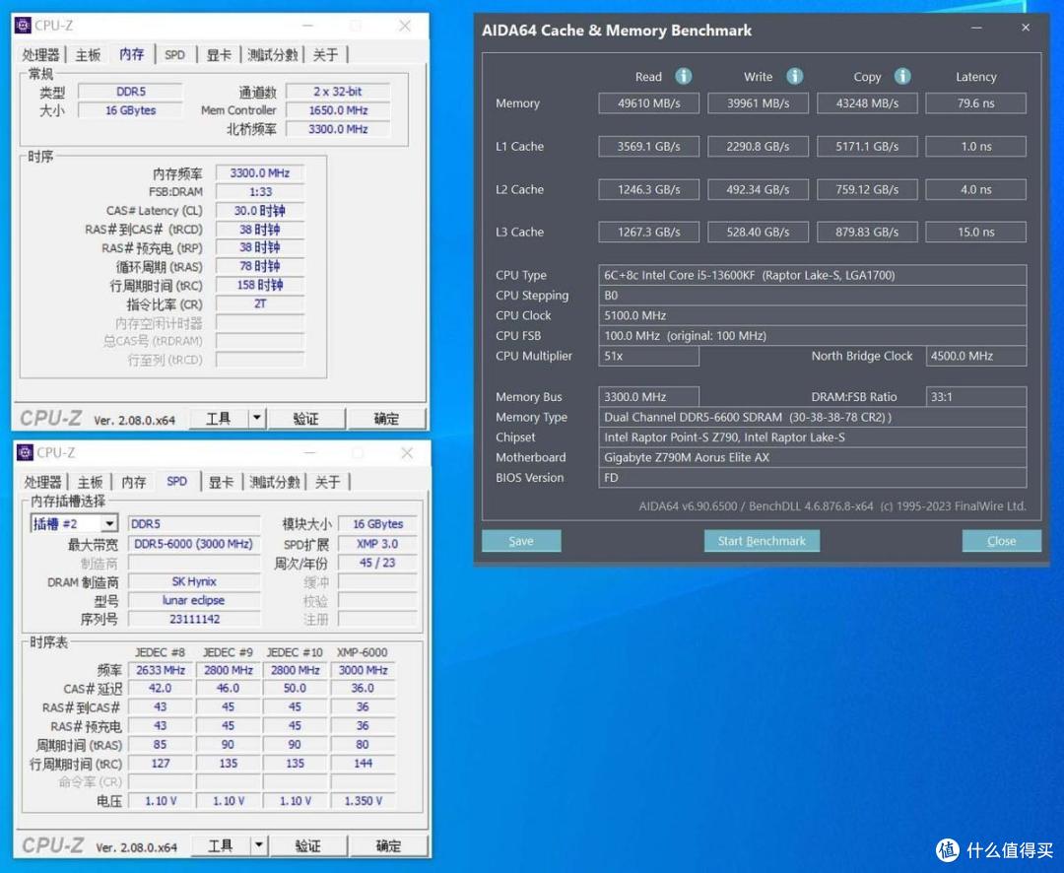
Task: Click SPD扩展 value XMP 3.0
Action: click(377, 544)
